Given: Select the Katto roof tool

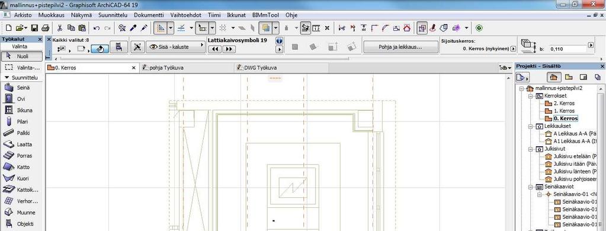Looking at the screenshot, I should [x=21, y=167].
